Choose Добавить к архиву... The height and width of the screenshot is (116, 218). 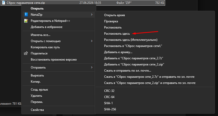pos(118,52)
